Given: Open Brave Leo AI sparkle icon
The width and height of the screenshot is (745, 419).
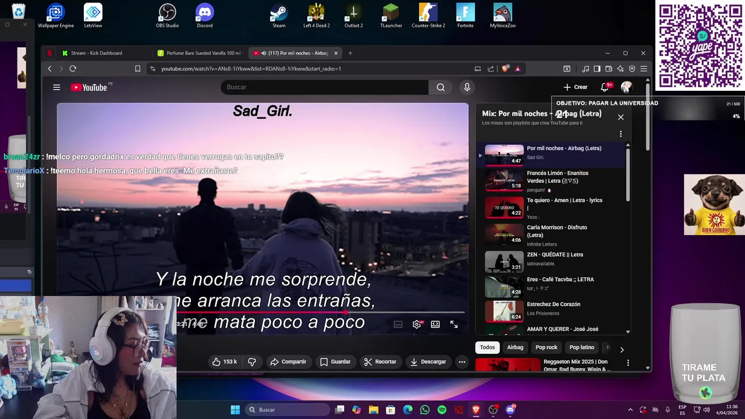Looking at the screenshot, I should pos(620,69).
